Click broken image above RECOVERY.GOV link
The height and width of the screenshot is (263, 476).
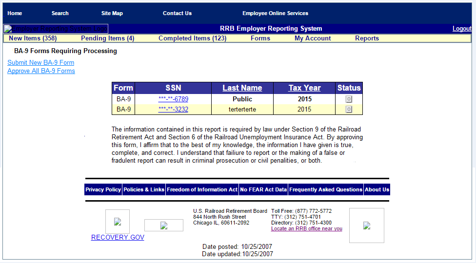coord(118,222)
